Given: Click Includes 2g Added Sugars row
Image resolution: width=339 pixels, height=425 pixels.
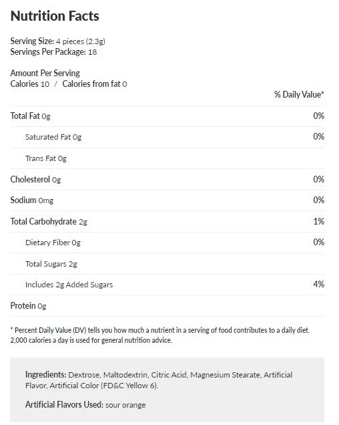Looking at the screenshot, I should coord(167,285).
